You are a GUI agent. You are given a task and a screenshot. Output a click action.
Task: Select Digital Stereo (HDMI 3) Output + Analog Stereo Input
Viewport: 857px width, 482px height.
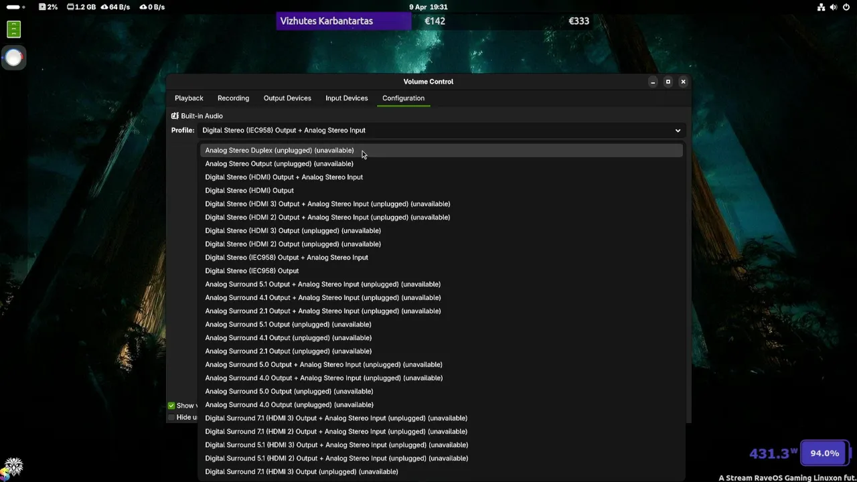pos(441,204)
